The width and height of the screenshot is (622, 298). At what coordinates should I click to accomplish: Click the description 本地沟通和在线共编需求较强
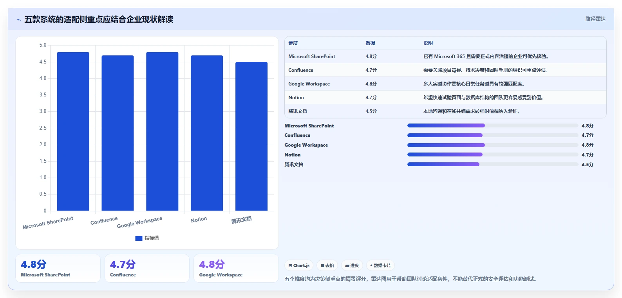pyautogui.click(x=472, y=111)
